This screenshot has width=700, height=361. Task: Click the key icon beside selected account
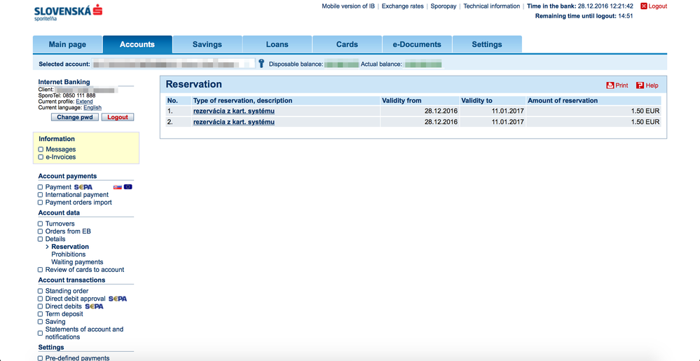(261, 64)
